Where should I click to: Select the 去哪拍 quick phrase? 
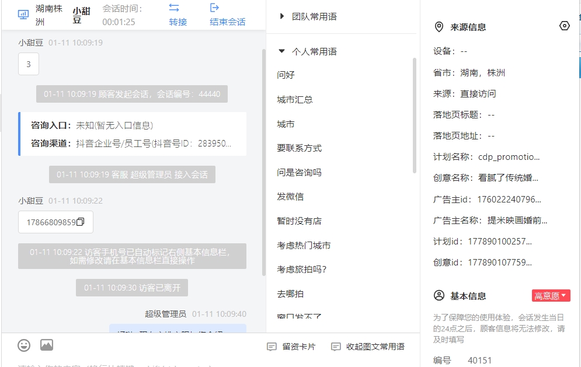click(290, 294)
